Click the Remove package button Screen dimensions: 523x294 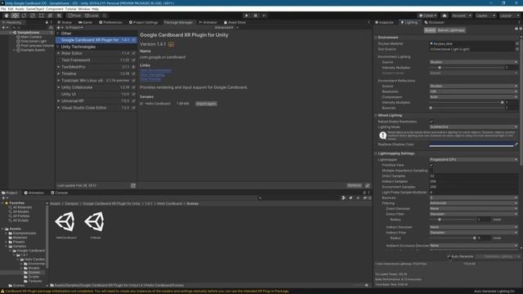tap(354, 185)
